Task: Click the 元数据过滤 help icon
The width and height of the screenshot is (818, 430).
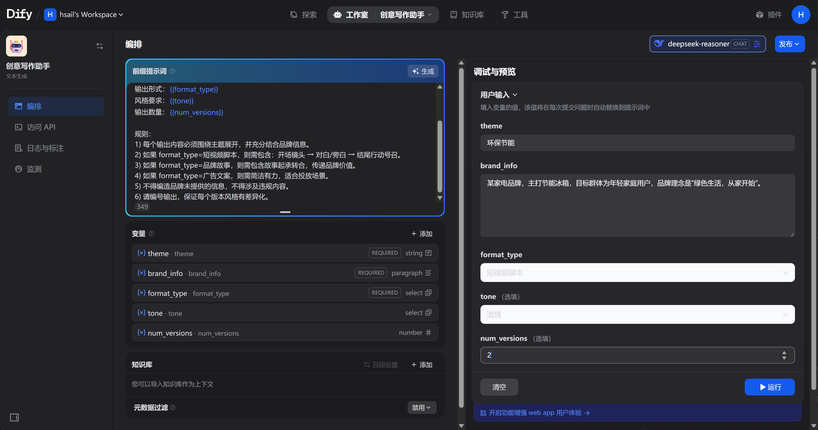Action: 173,408
